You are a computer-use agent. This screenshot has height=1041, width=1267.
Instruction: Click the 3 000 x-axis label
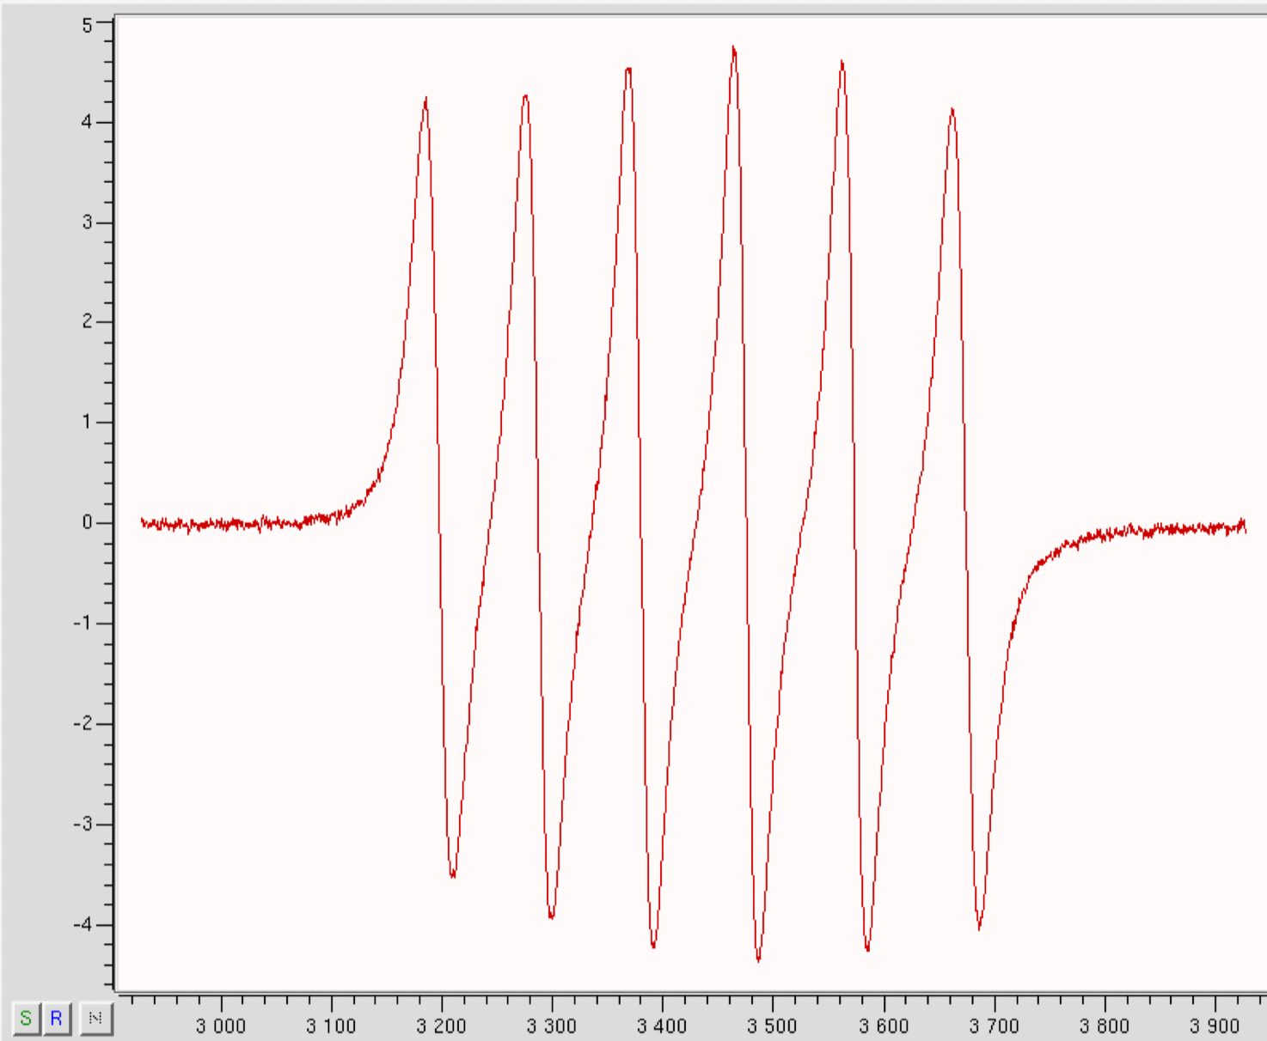coord(221,1026)
